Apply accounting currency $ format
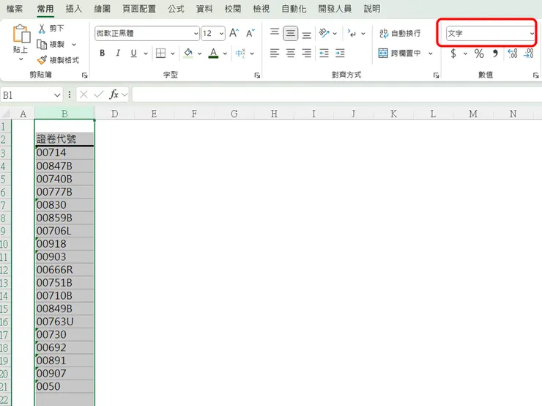The height and width of the screenshot is (406, 542). [x=453, y=53]
